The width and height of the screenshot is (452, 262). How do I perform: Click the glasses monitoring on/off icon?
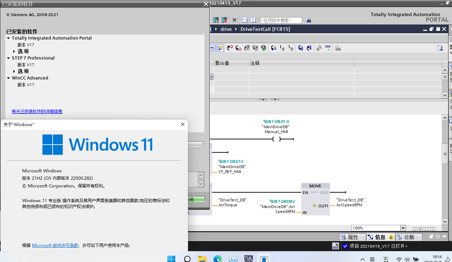[328, 48]
